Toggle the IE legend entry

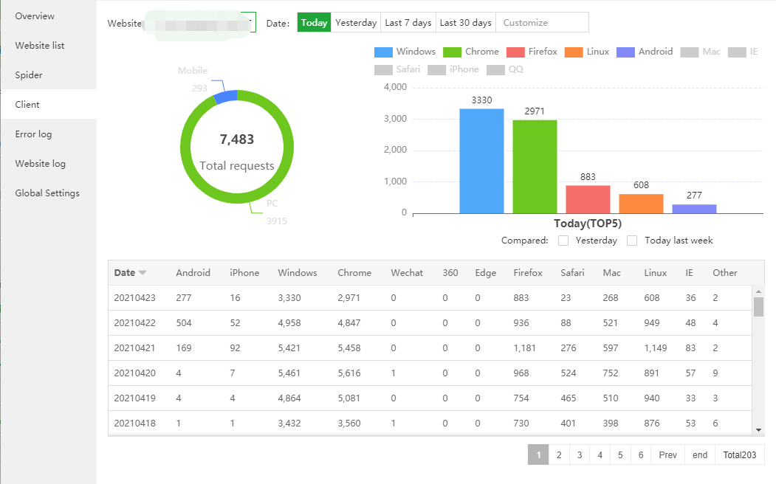737,52
